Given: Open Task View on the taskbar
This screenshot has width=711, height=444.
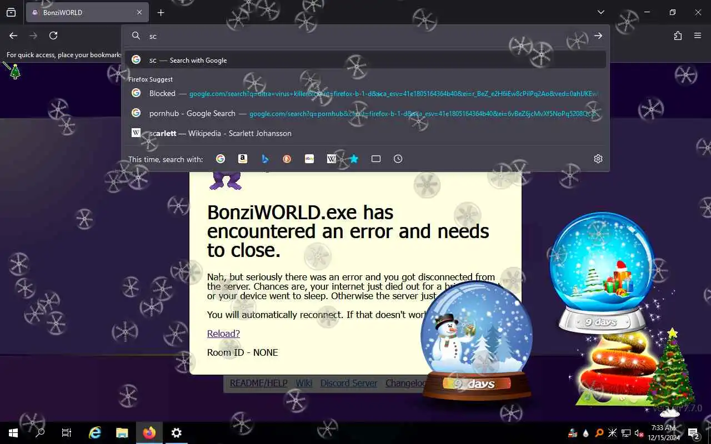Looking at the screenshot, I should click(67, 433).
